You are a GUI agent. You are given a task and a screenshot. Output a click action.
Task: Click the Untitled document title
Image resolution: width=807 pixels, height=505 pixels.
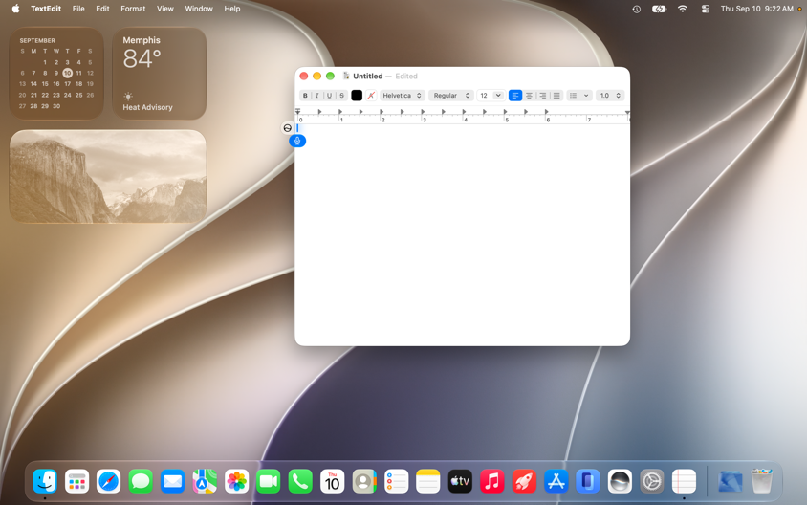[367, 77]
